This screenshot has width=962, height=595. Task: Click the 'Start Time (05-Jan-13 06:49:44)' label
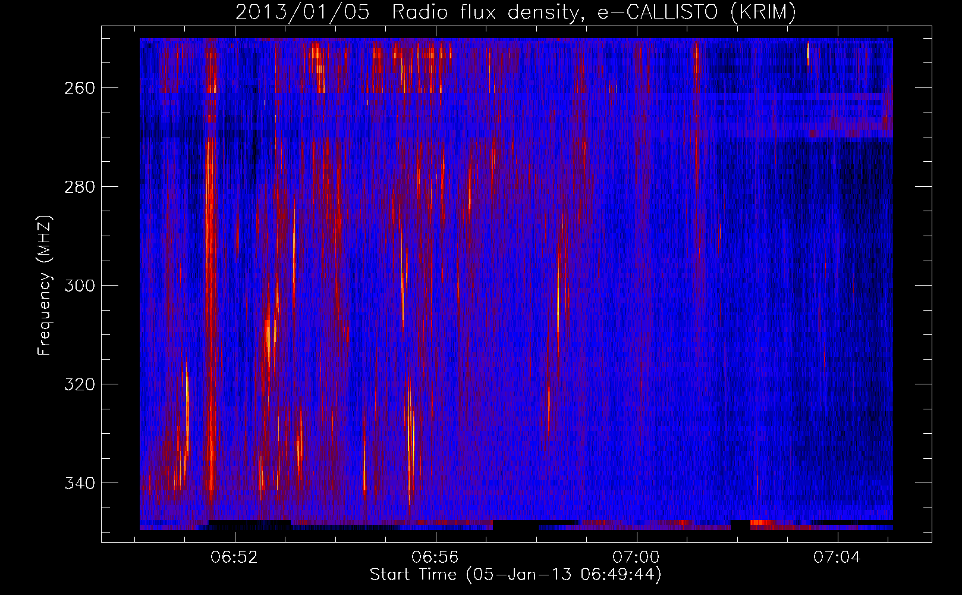point(515,575)
